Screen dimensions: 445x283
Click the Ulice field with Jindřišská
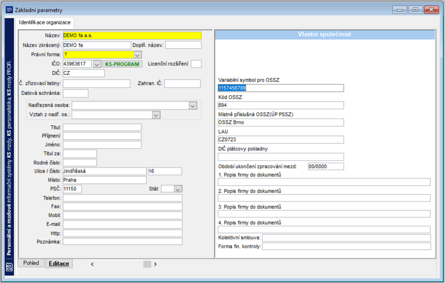(105, 171)
